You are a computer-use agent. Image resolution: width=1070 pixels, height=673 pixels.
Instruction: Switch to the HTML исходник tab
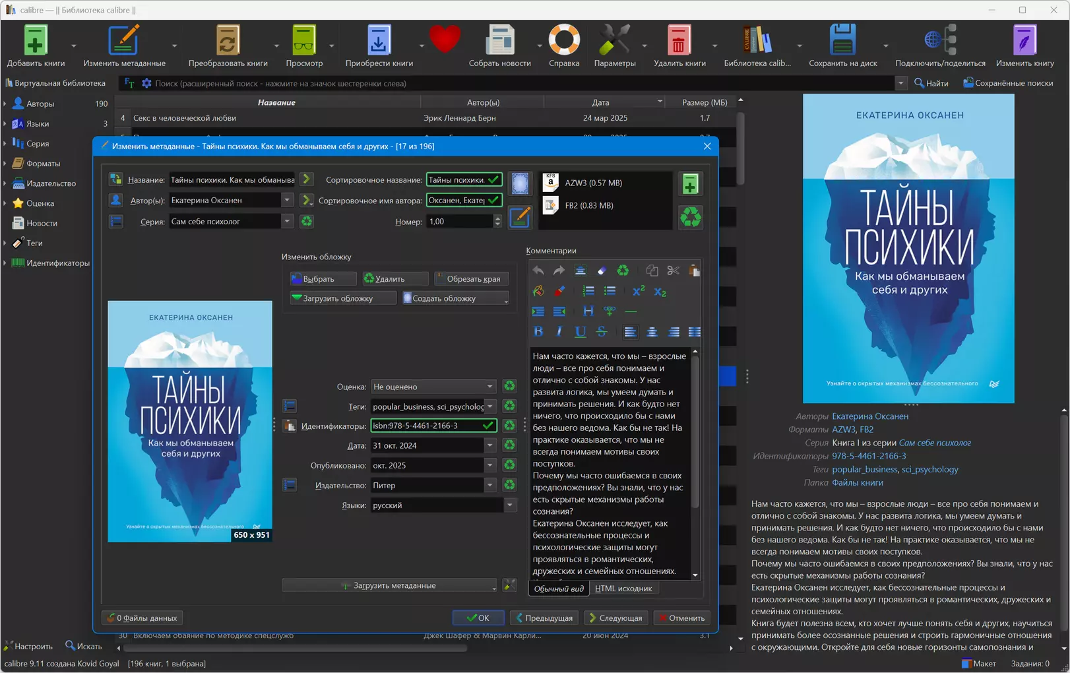coord(623,589)
